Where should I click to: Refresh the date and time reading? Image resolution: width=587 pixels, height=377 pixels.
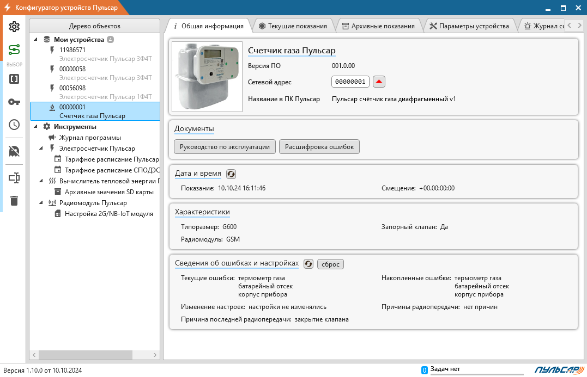[x=231, y=174]
